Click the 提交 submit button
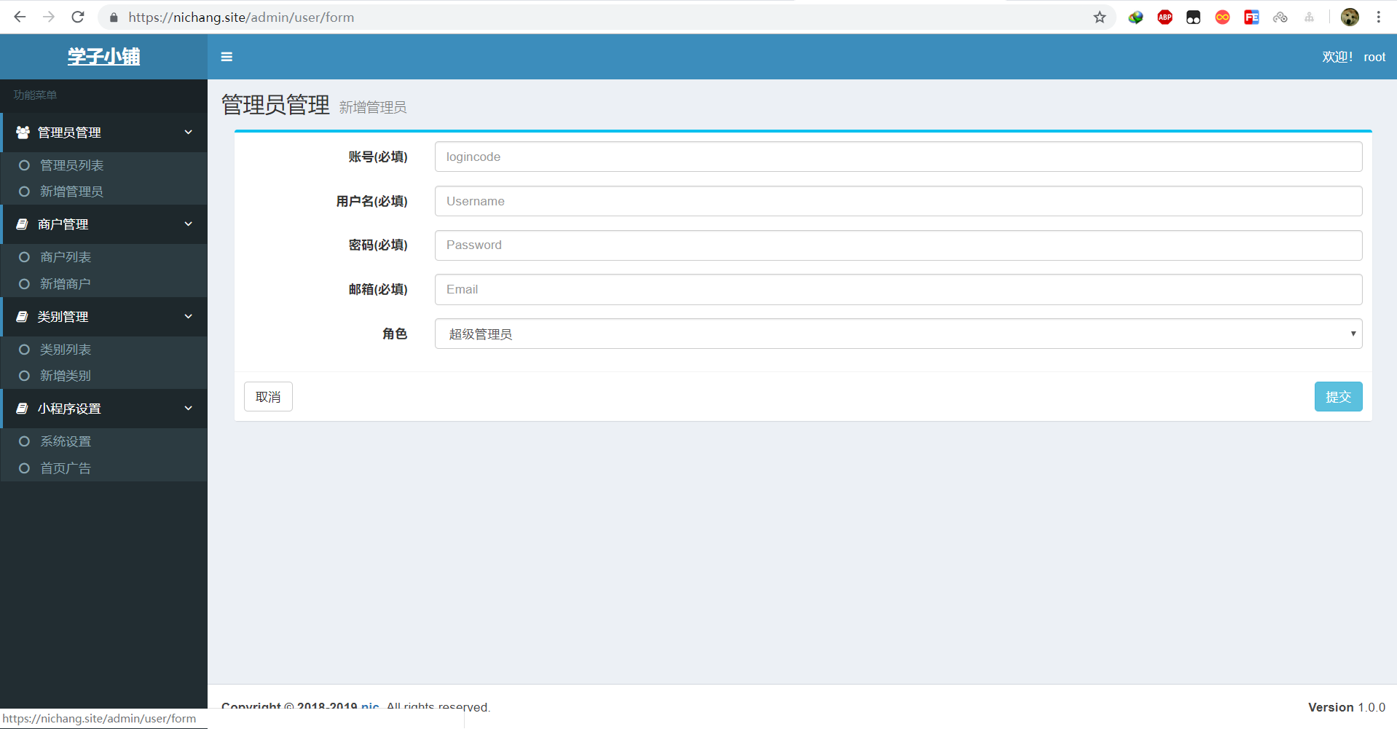The image size is (1397, 729). pyautogui.click(x=1338, y=397)
